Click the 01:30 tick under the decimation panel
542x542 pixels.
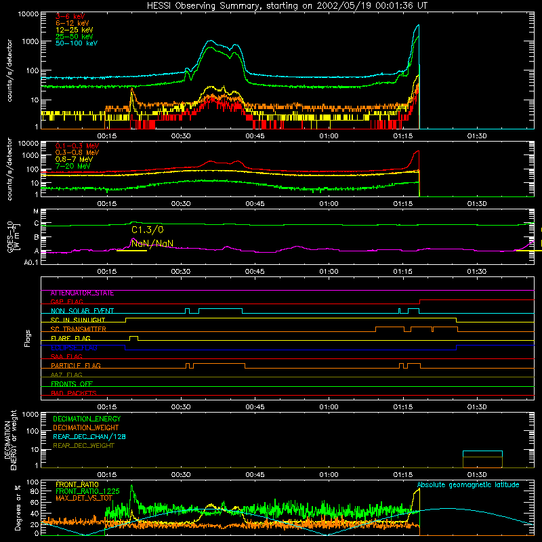pos(477,475)
